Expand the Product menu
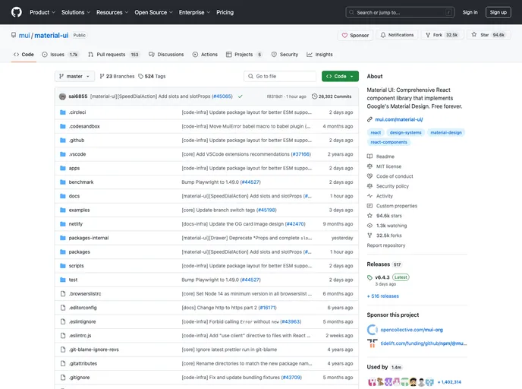 pyautogui.click(x=42, y=12)
